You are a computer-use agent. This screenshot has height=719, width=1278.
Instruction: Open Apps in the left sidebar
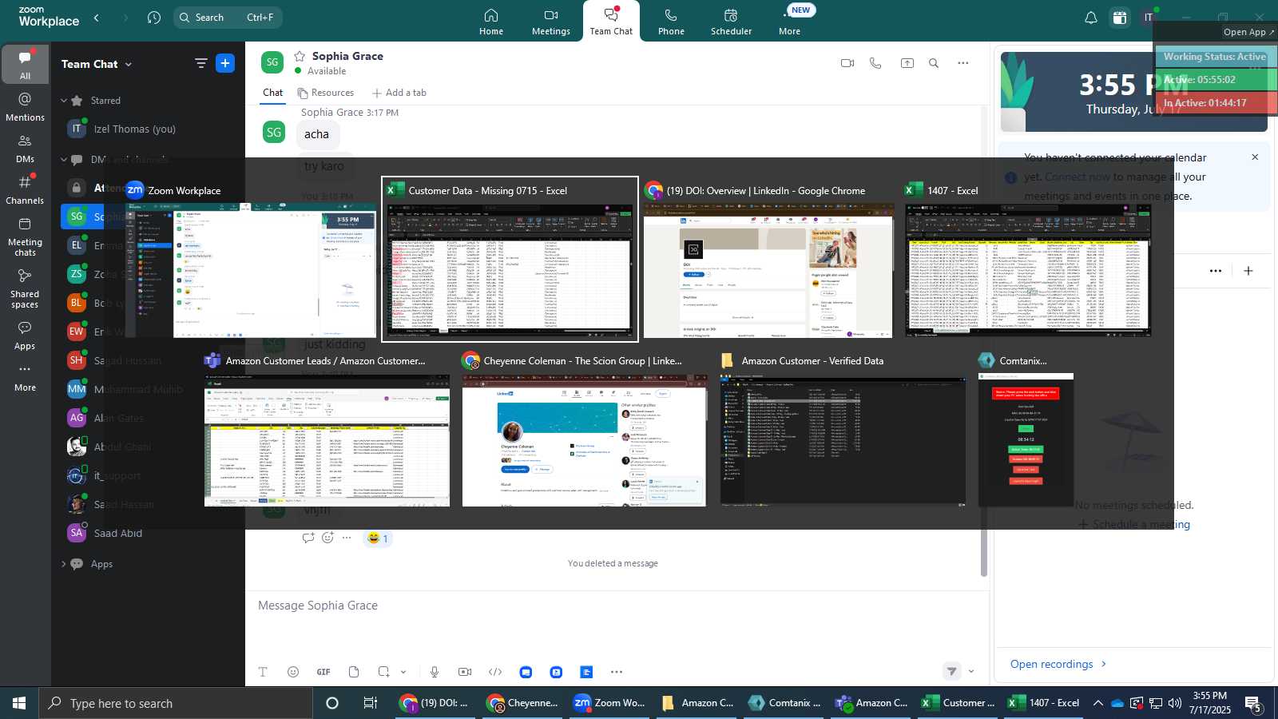(25, 336)
